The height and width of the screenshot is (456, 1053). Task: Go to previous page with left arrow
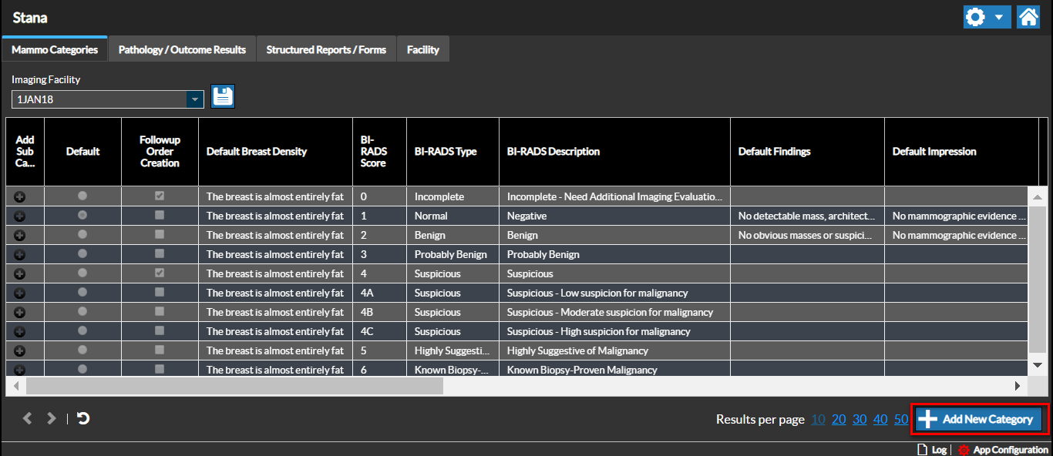(x=28, y=418)
